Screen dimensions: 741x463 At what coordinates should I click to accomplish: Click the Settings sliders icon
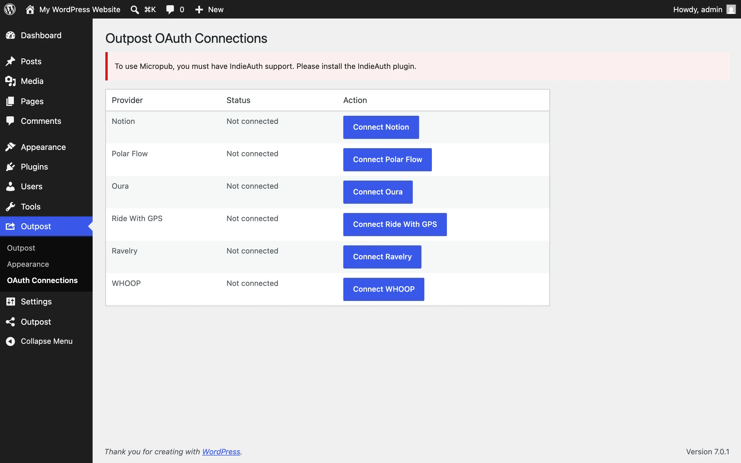click(10, 302)
